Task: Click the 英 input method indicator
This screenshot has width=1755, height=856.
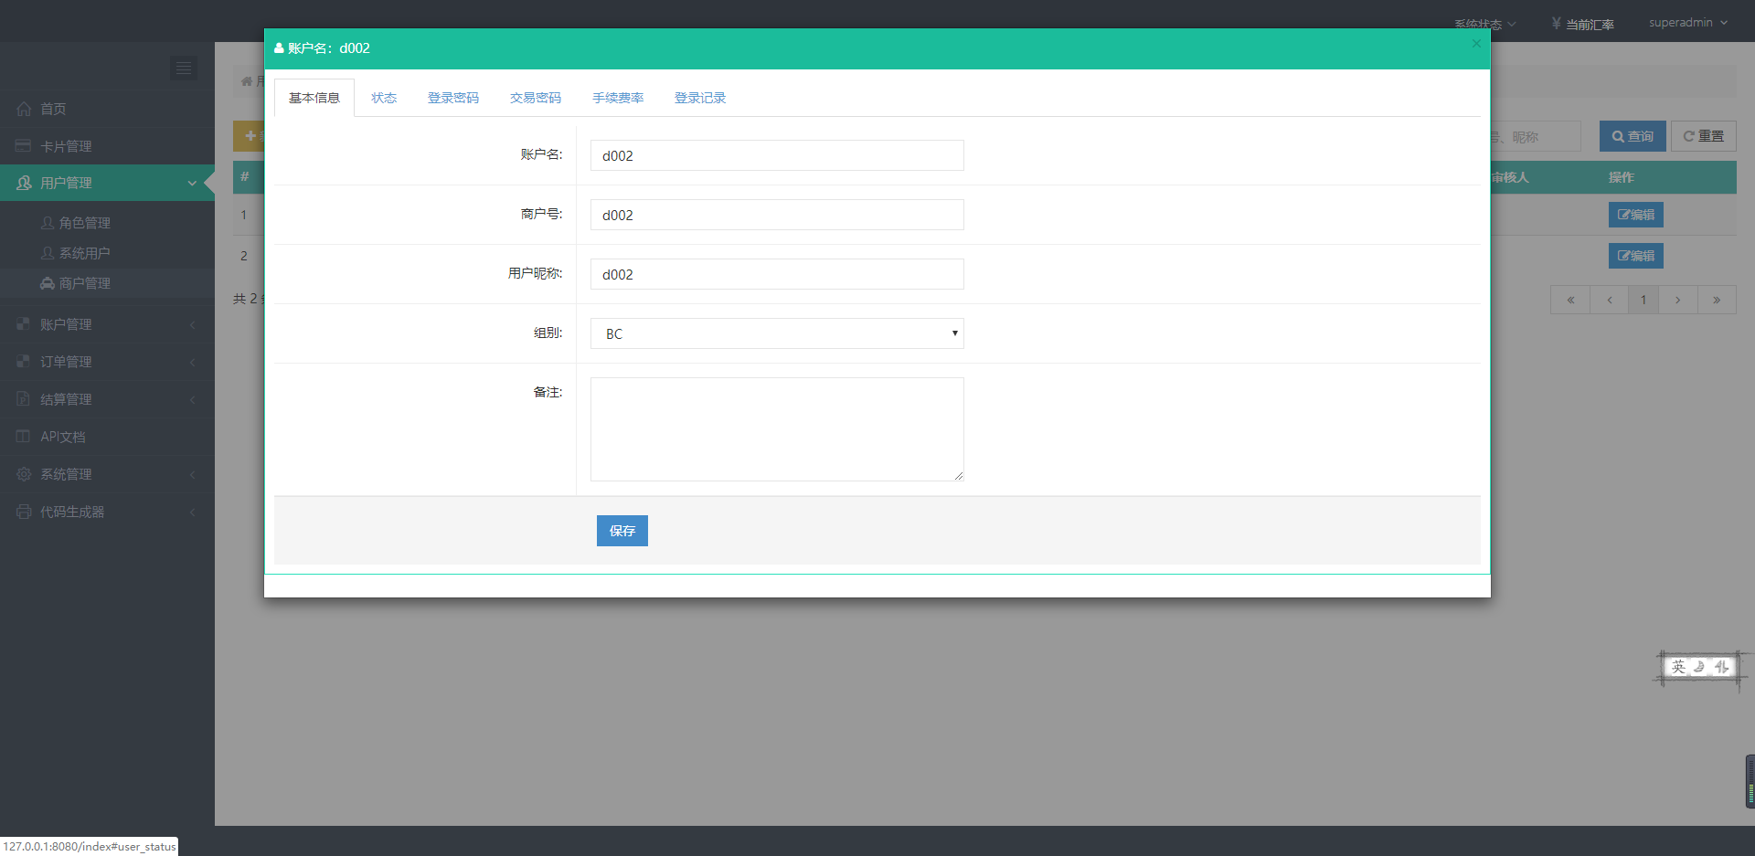Action: click(1678, 668)
